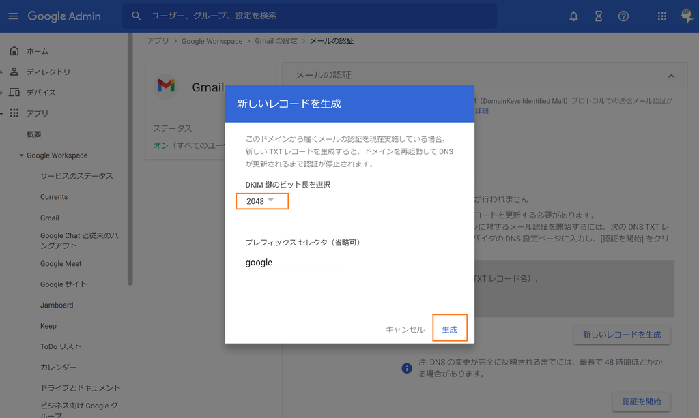Click the blue info icon near DNS note
The height and width of the screenshot is (418, 699).
pyautogui.click(x=407, y=368)
